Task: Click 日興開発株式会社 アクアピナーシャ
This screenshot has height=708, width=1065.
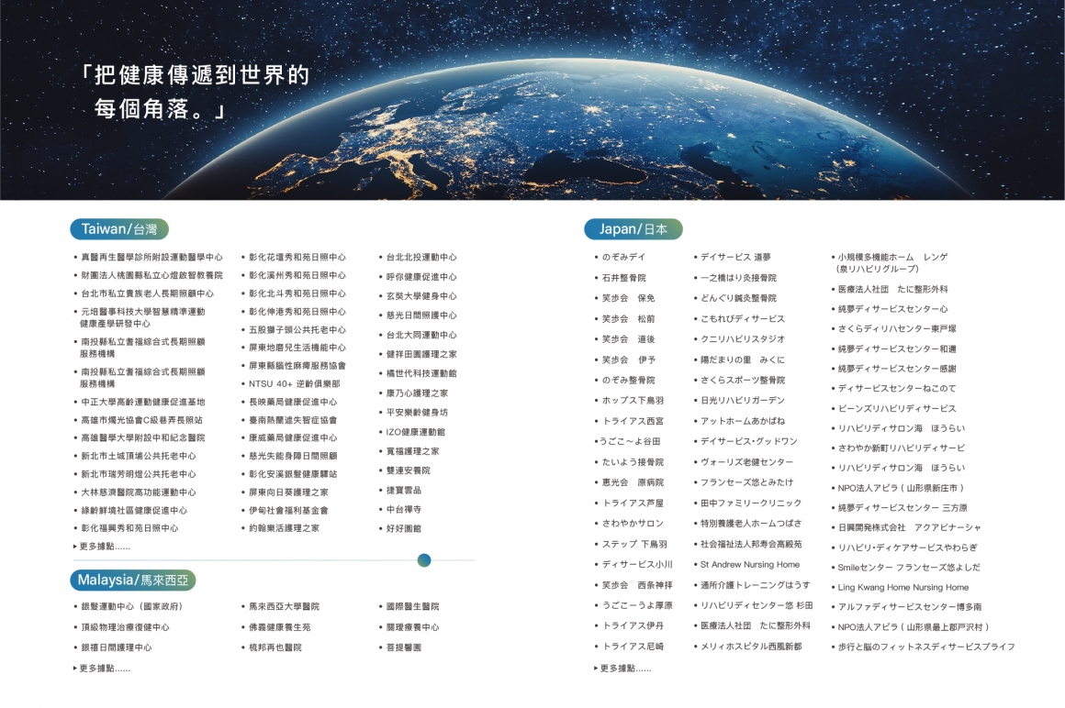Action: pyautogui.click(x=910, y=527)
